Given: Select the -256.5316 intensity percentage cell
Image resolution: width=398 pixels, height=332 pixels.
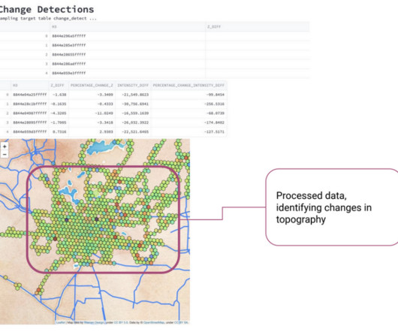Looking at the screenshot, I should click(188, 104).
